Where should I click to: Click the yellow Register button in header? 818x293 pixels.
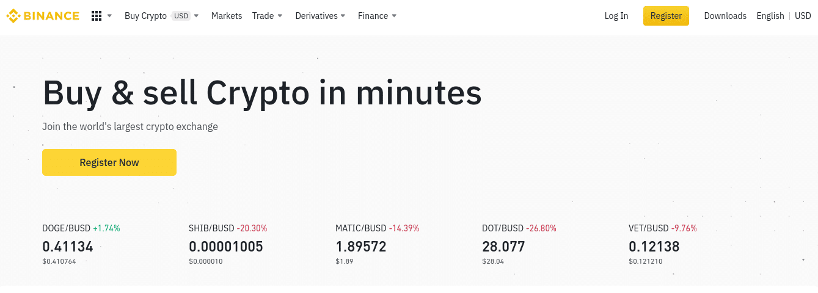click(666, 16)
